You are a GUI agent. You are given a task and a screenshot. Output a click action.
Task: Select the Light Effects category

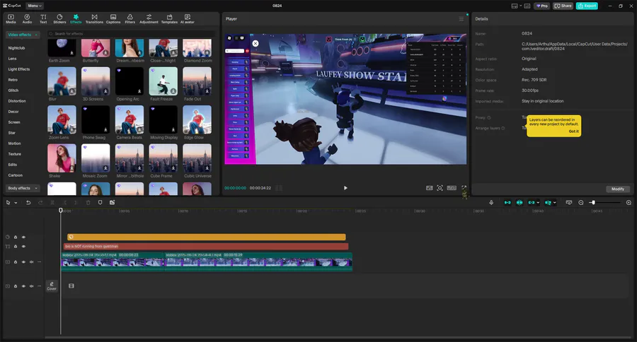click(x=19, y=69)
